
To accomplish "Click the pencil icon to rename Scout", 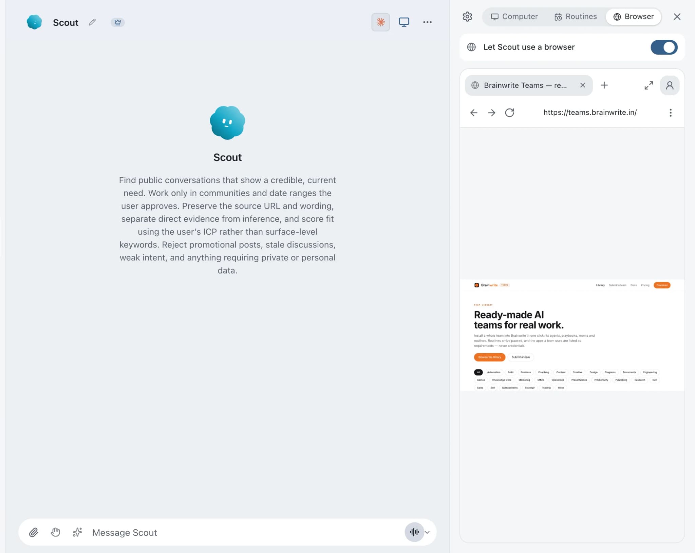I will pyautogui.click(x=92, y=22).
